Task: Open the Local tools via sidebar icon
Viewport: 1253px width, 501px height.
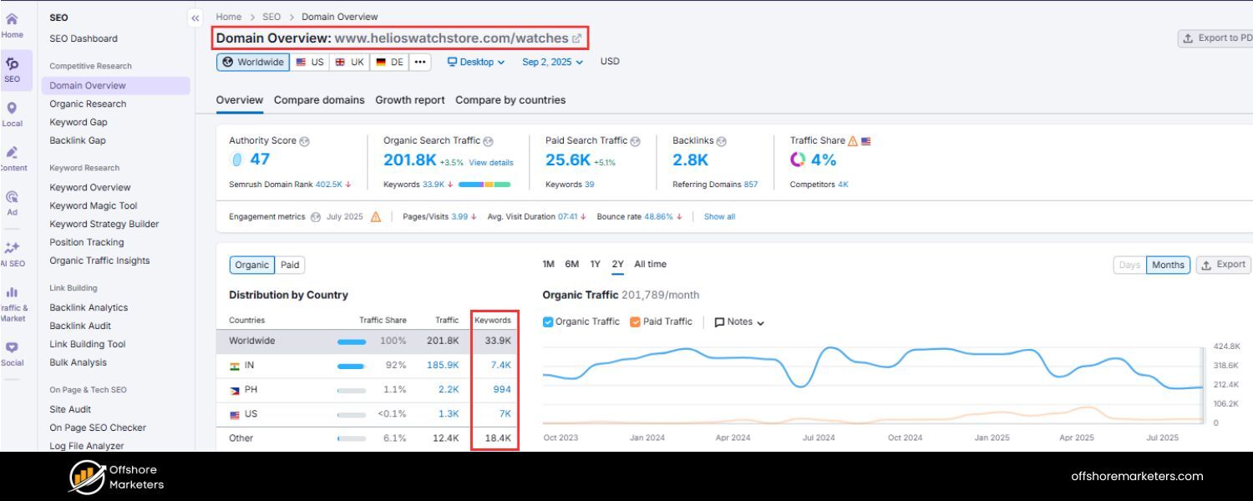Action: coord(13,111)
